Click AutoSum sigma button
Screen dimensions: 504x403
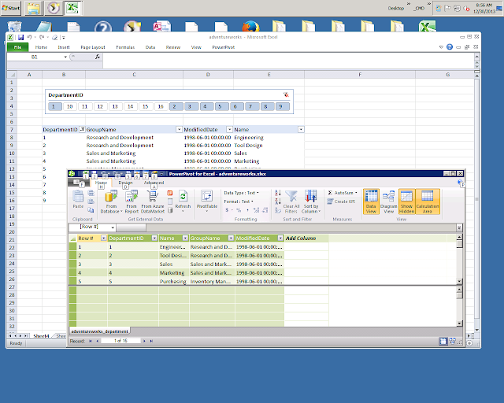click(343, 193)
